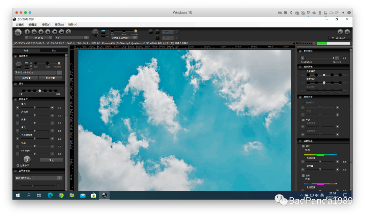Screen dimensions: 365x216
Task: Click the auto adjust icon below Fill Light
Action: pyautogui.click(x=27, y=159)
